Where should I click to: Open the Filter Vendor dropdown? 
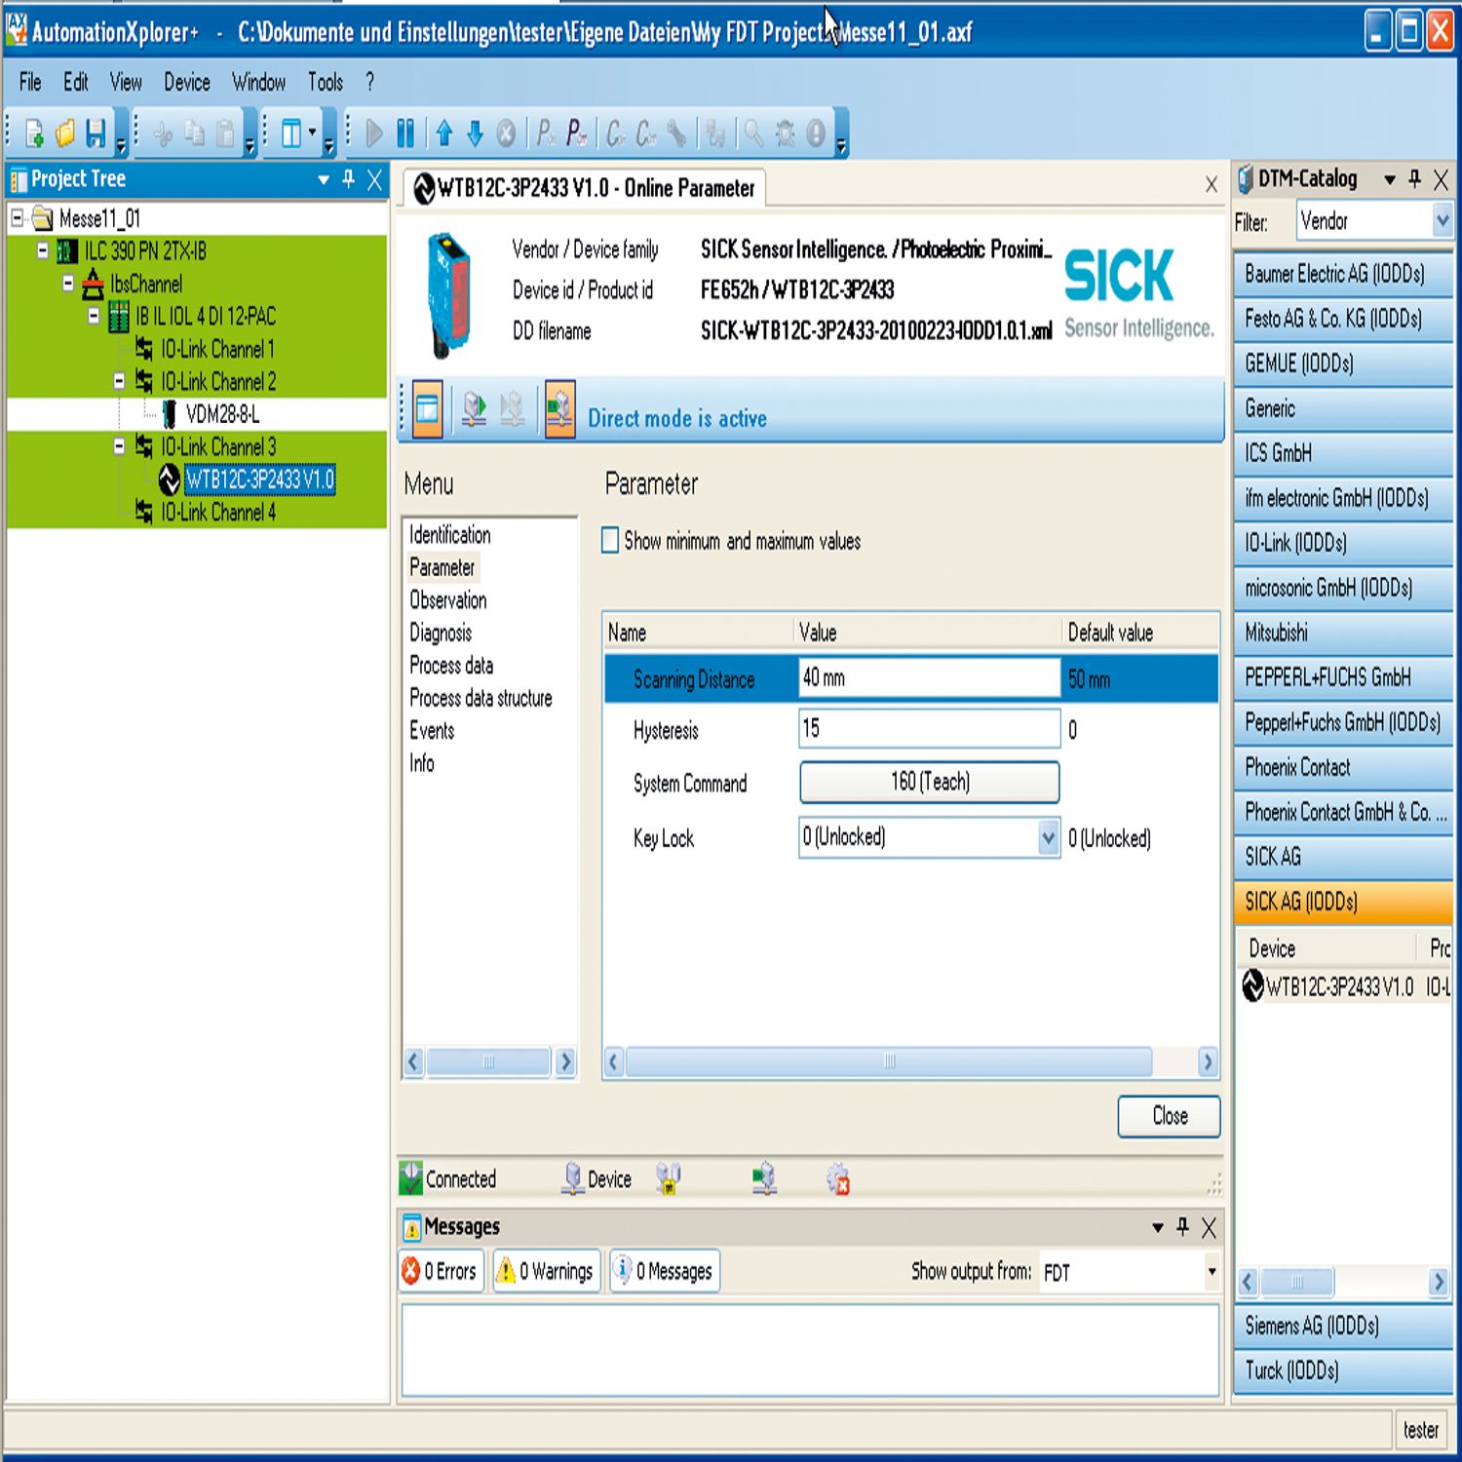(x=1442, y=221)
